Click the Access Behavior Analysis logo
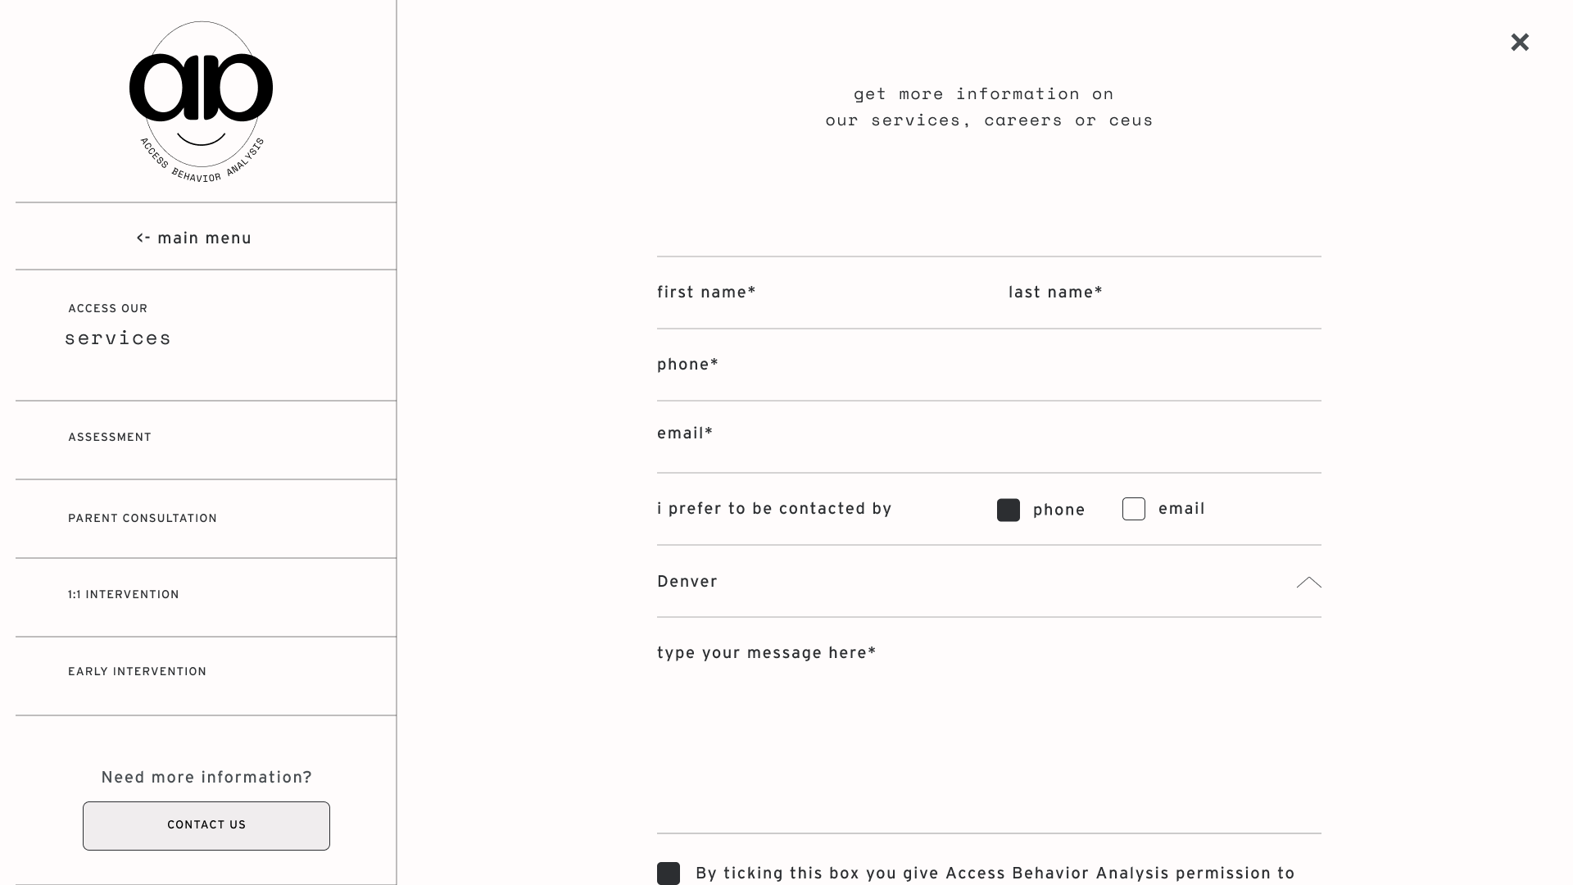Viewport: 1573px width, 885px height. coord(201,102)
